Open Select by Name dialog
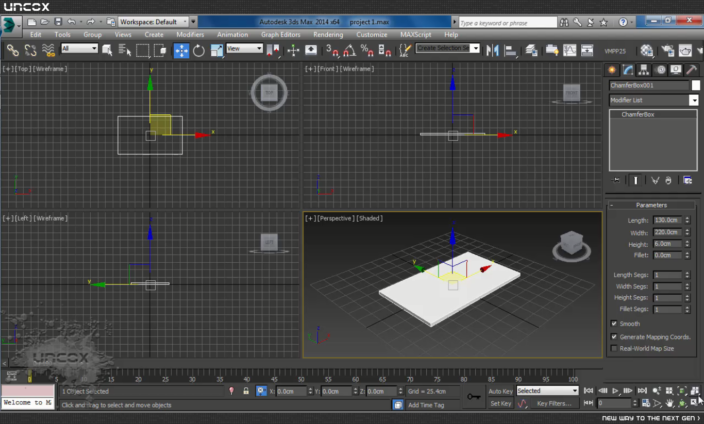The height and width of the screenshot is (424, 704). point(125,50)
